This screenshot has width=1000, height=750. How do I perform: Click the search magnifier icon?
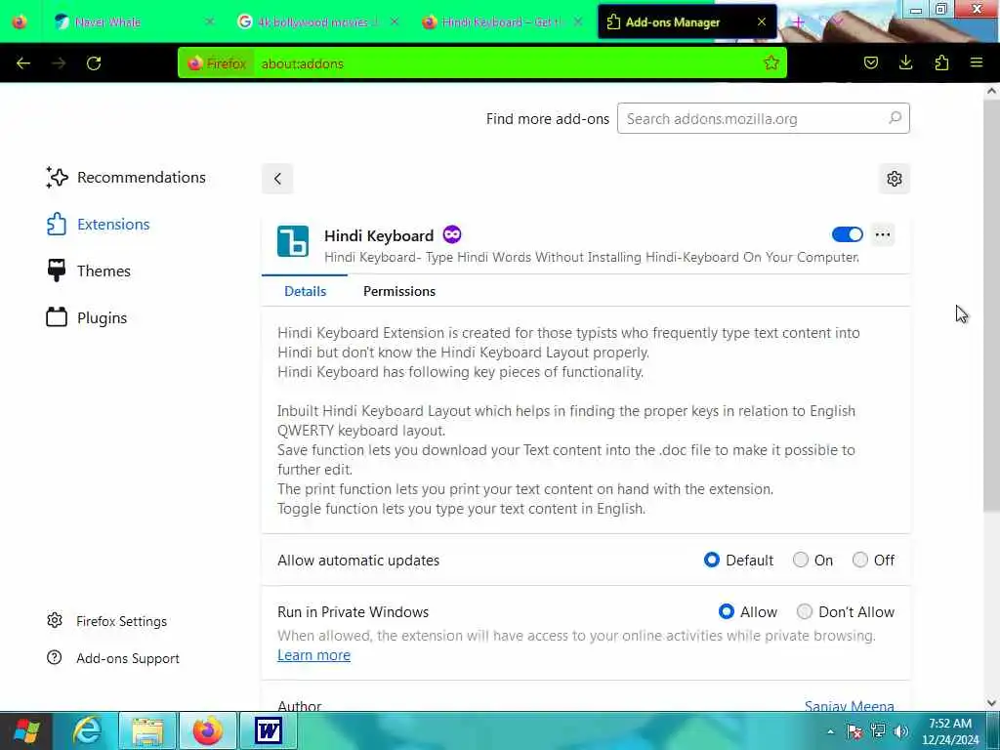(x=895, y=118)
